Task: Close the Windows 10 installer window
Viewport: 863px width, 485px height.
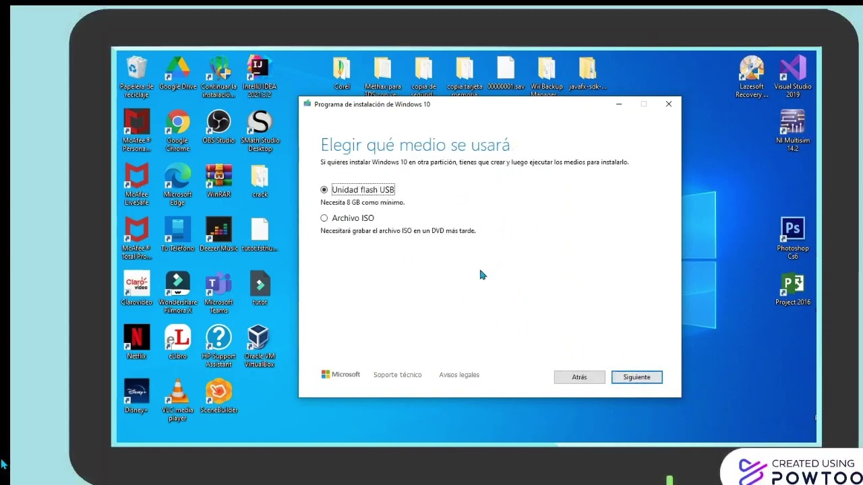Action: pos(669,104)
